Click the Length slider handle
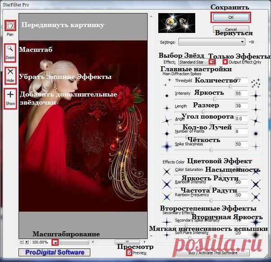The image size is (271, 262). coord(203,112)
